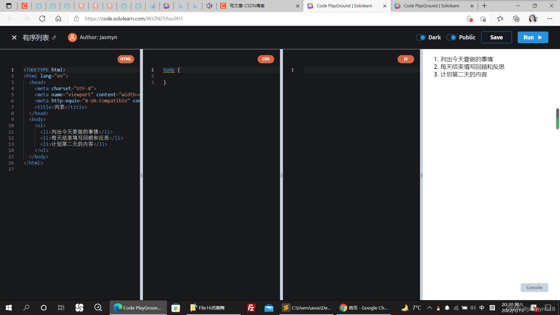Open the browser profile avatar
Image resolution: width=560 pixels, height=315 pixels.
point(533,19)
